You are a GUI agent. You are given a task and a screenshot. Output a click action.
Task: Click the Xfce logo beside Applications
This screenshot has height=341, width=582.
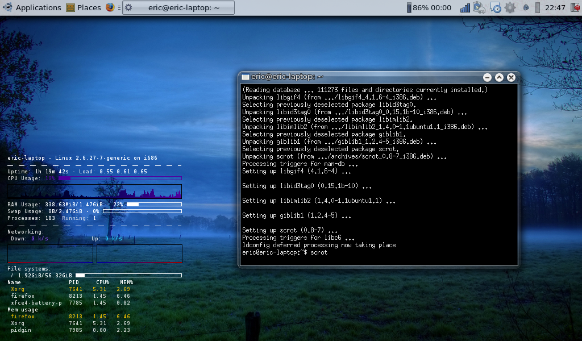pos(7,7)
